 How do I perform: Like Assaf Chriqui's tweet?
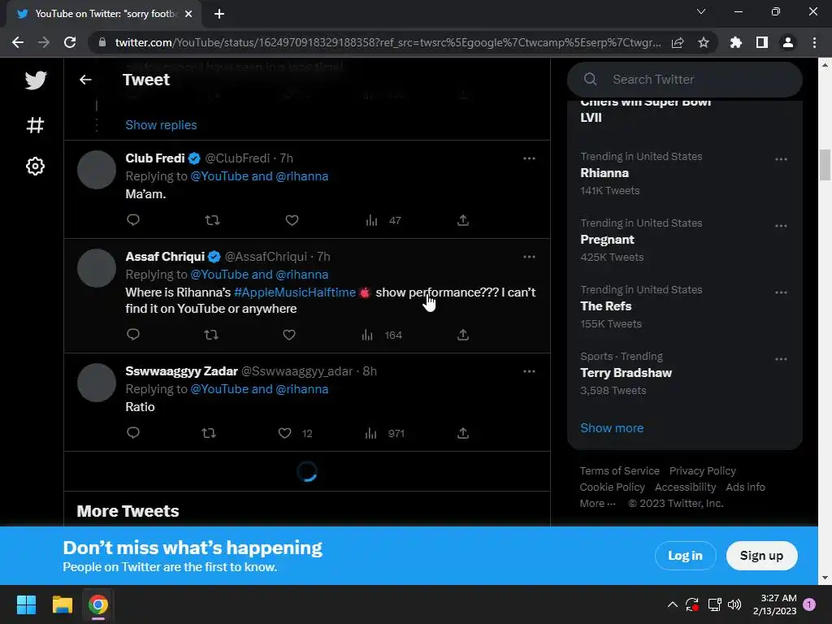click(289, 334)
